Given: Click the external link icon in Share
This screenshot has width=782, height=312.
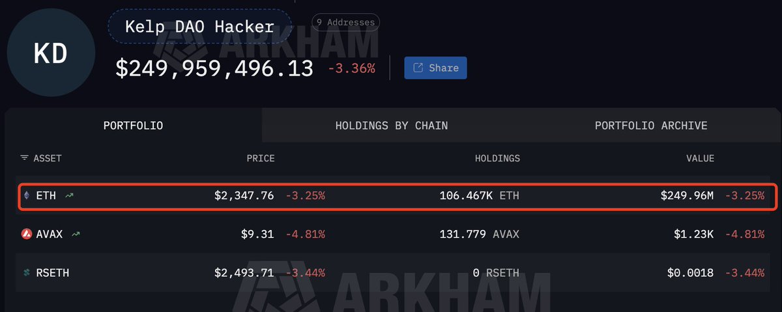Looking at the screenshot, I should pos(418,68).
